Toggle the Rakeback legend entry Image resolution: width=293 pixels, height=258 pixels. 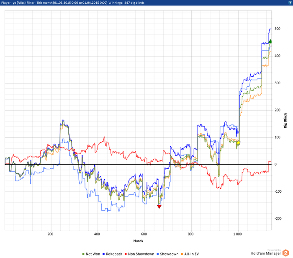[x=112, y=254]
